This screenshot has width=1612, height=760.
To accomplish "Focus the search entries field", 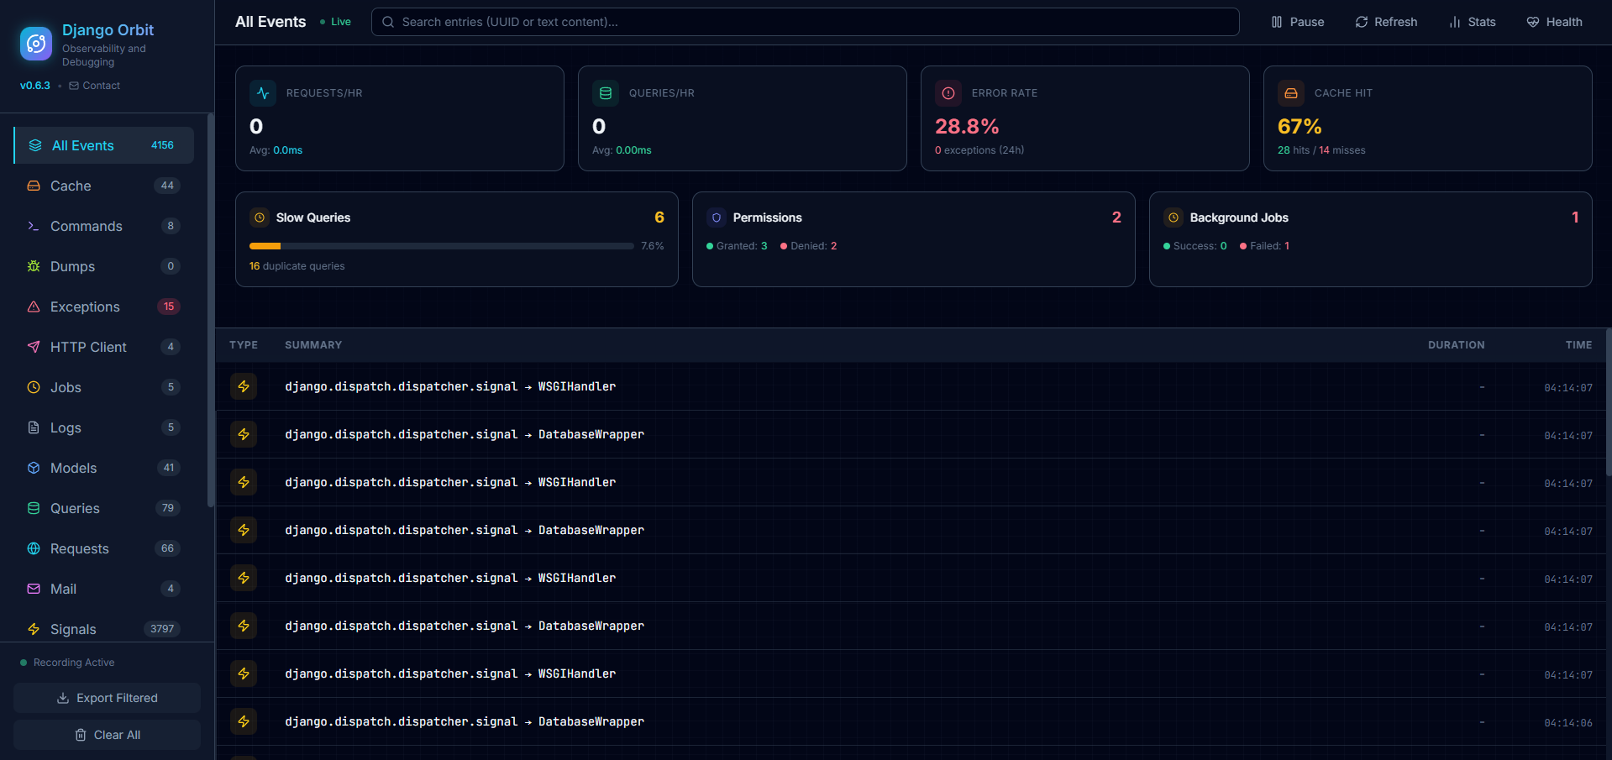I will tap(805, 22).
